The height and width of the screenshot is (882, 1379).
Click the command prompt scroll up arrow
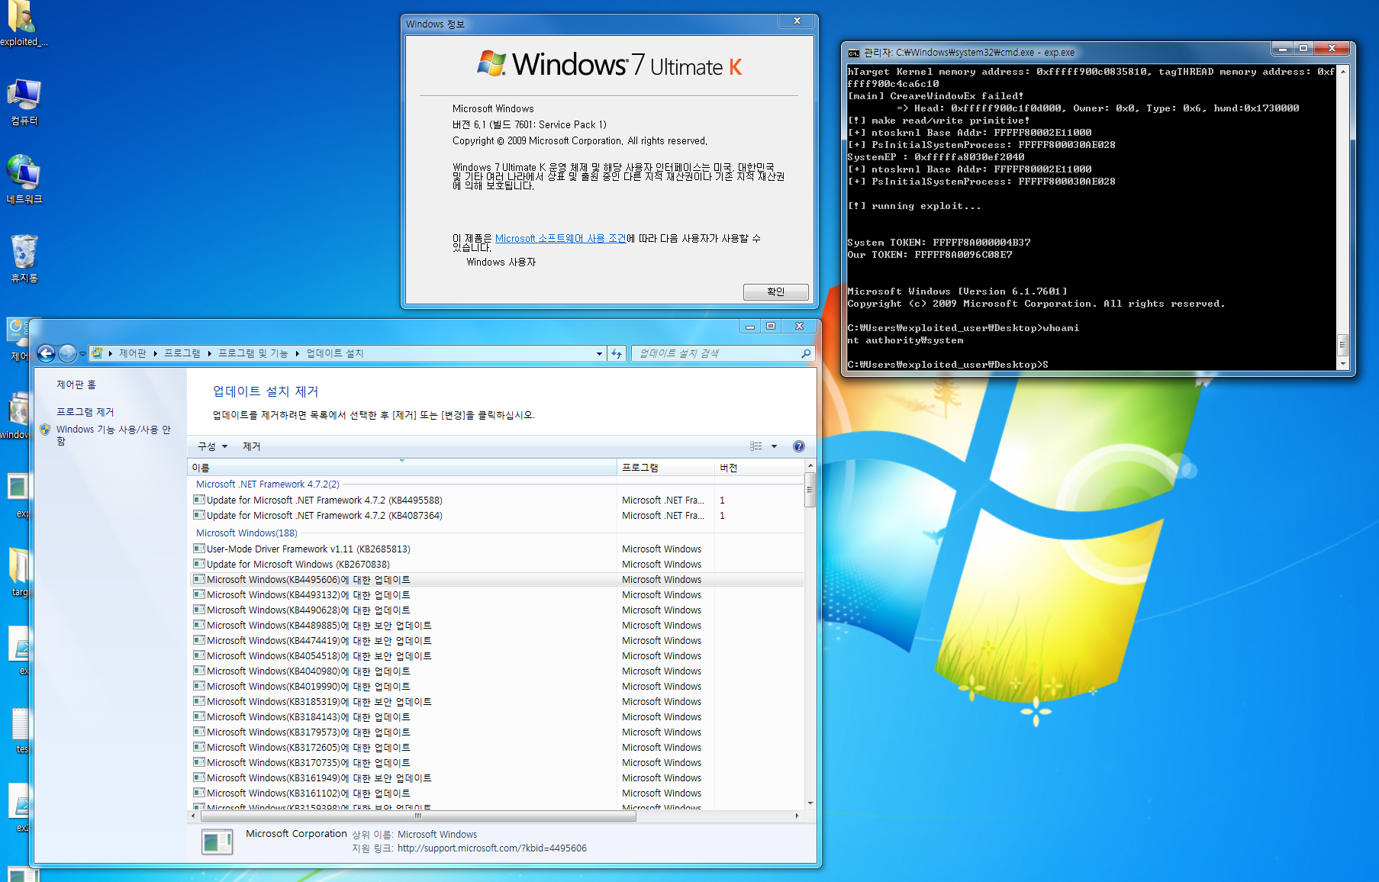click(1342, 71)
